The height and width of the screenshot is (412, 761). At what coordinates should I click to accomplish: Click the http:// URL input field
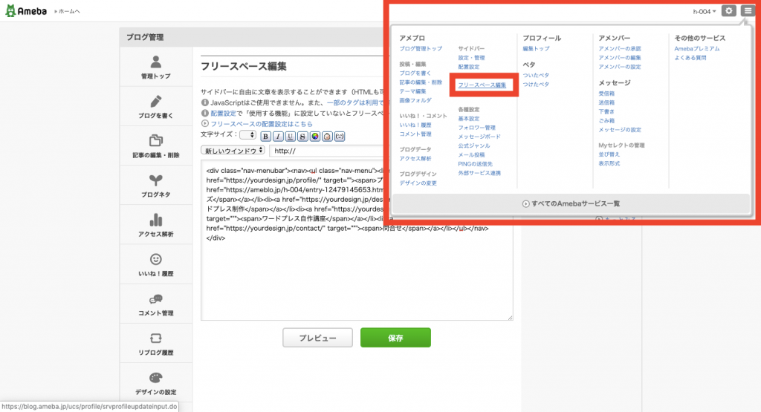click(x=327, y=151)
